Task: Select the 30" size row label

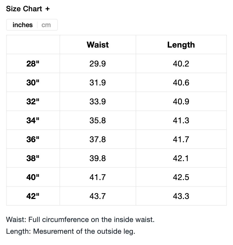Action: 33,83
